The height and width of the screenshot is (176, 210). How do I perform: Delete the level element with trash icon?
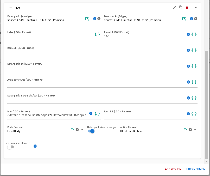(x=187, y=7)
